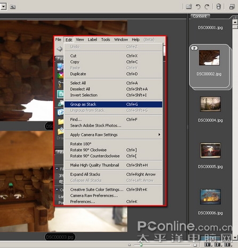Switch to the Content tab

(x=200, y=16)
